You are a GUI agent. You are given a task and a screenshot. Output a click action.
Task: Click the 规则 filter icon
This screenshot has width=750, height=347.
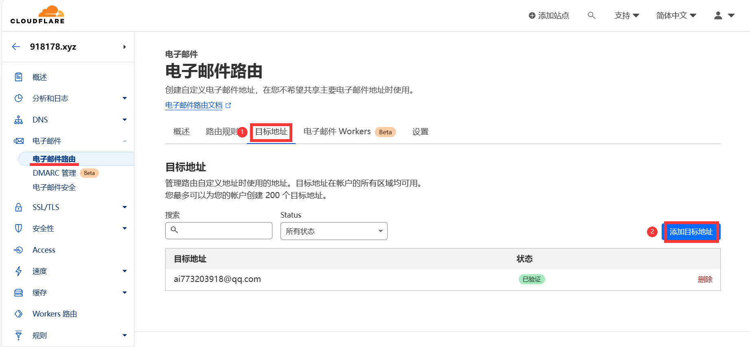tap(19, 335)
